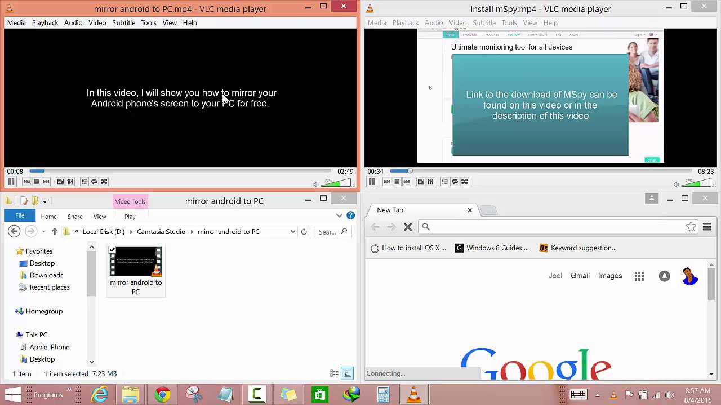This screenshot has width=721, height=405.
Task: Expand breadcrumb arrow after Camtasia Studio
Action: tap(192, 232)
